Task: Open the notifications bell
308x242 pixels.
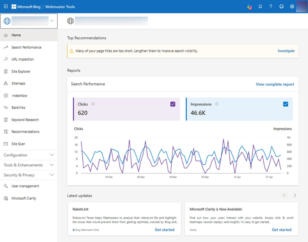Action: click(x=260, y=7)
